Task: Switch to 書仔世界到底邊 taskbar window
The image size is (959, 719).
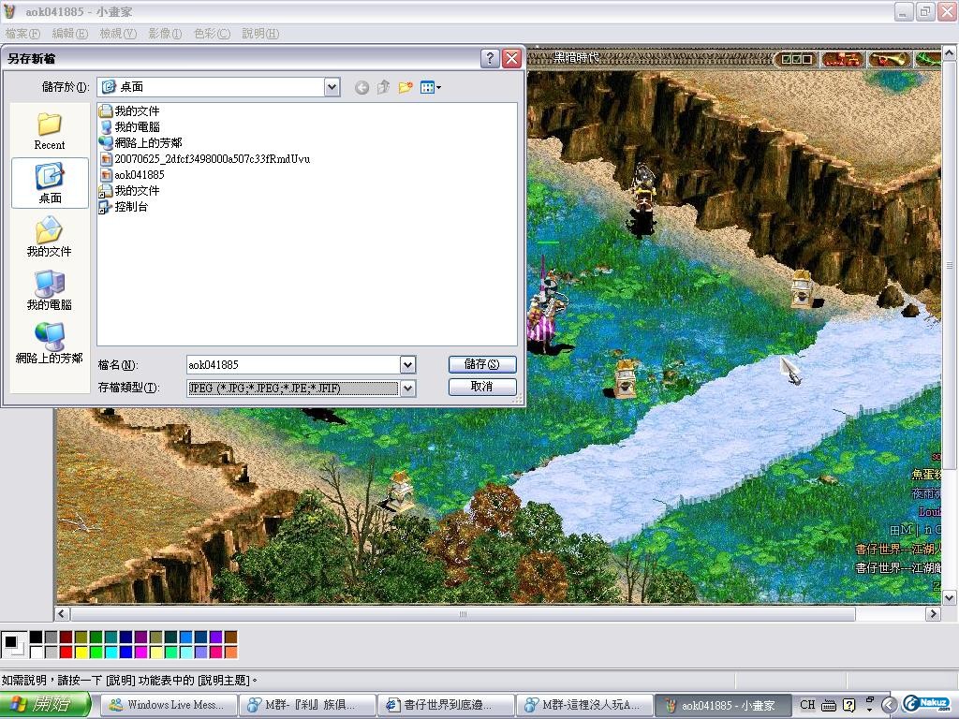Action: point(445,705)
